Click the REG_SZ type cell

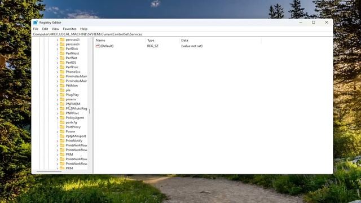tap(153, 46)
